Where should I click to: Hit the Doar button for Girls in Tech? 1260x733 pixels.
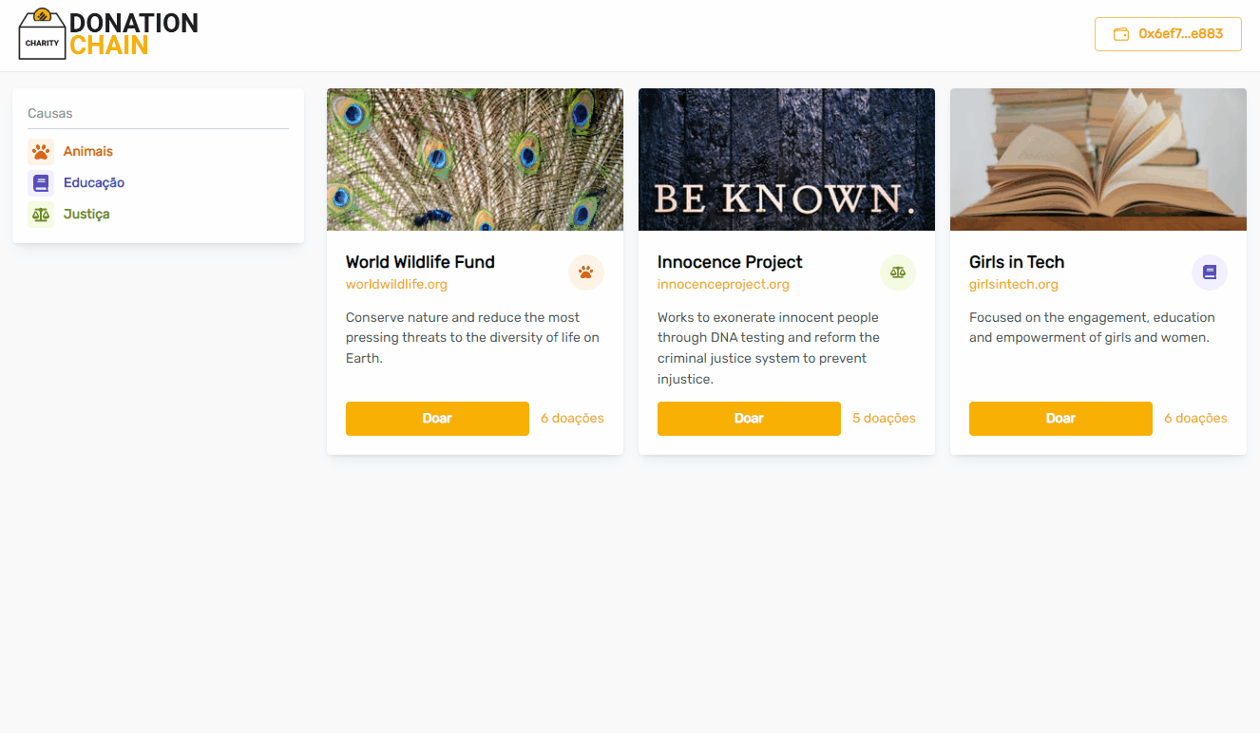(1060, 419)
